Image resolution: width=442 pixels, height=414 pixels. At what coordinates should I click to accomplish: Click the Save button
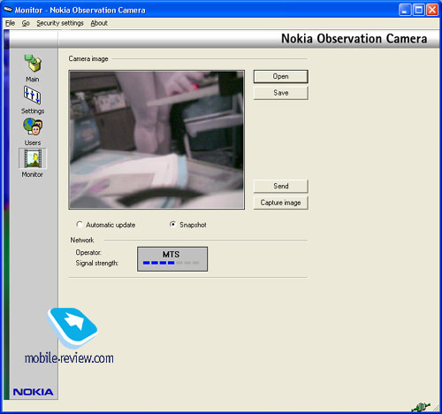281,93
